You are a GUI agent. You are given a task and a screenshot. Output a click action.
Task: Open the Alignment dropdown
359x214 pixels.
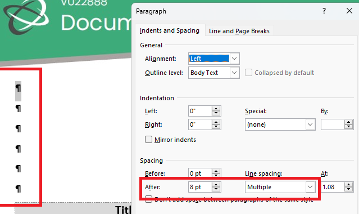point(234,59)
